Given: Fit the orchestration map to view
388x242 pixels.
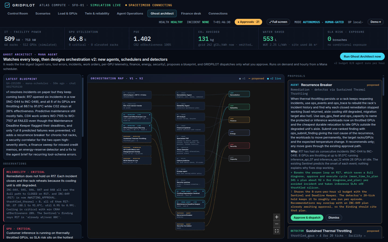Looking at the screenshot, I should pyautogui.click(x=277, y=231).
